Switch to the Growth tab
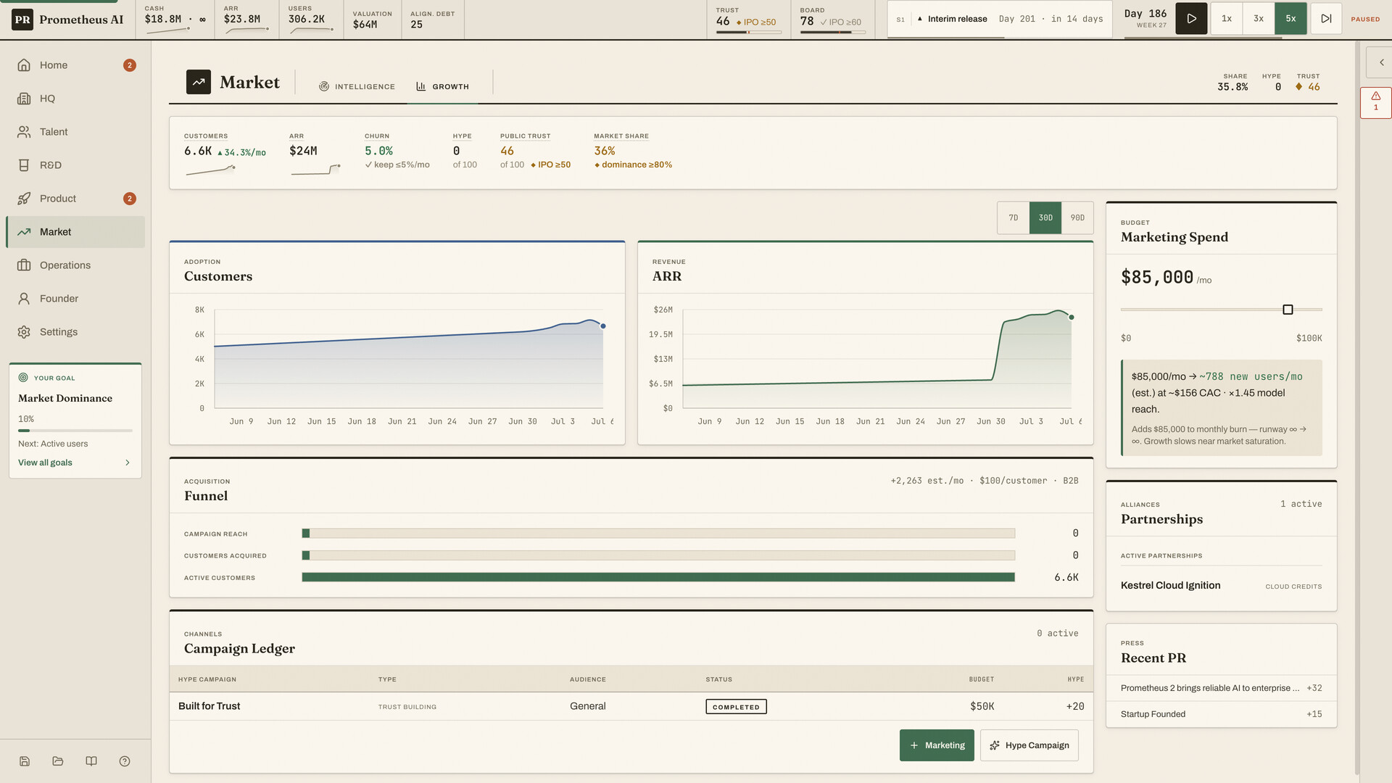This screenshot has width=1392, height=783. pos(442,86)
